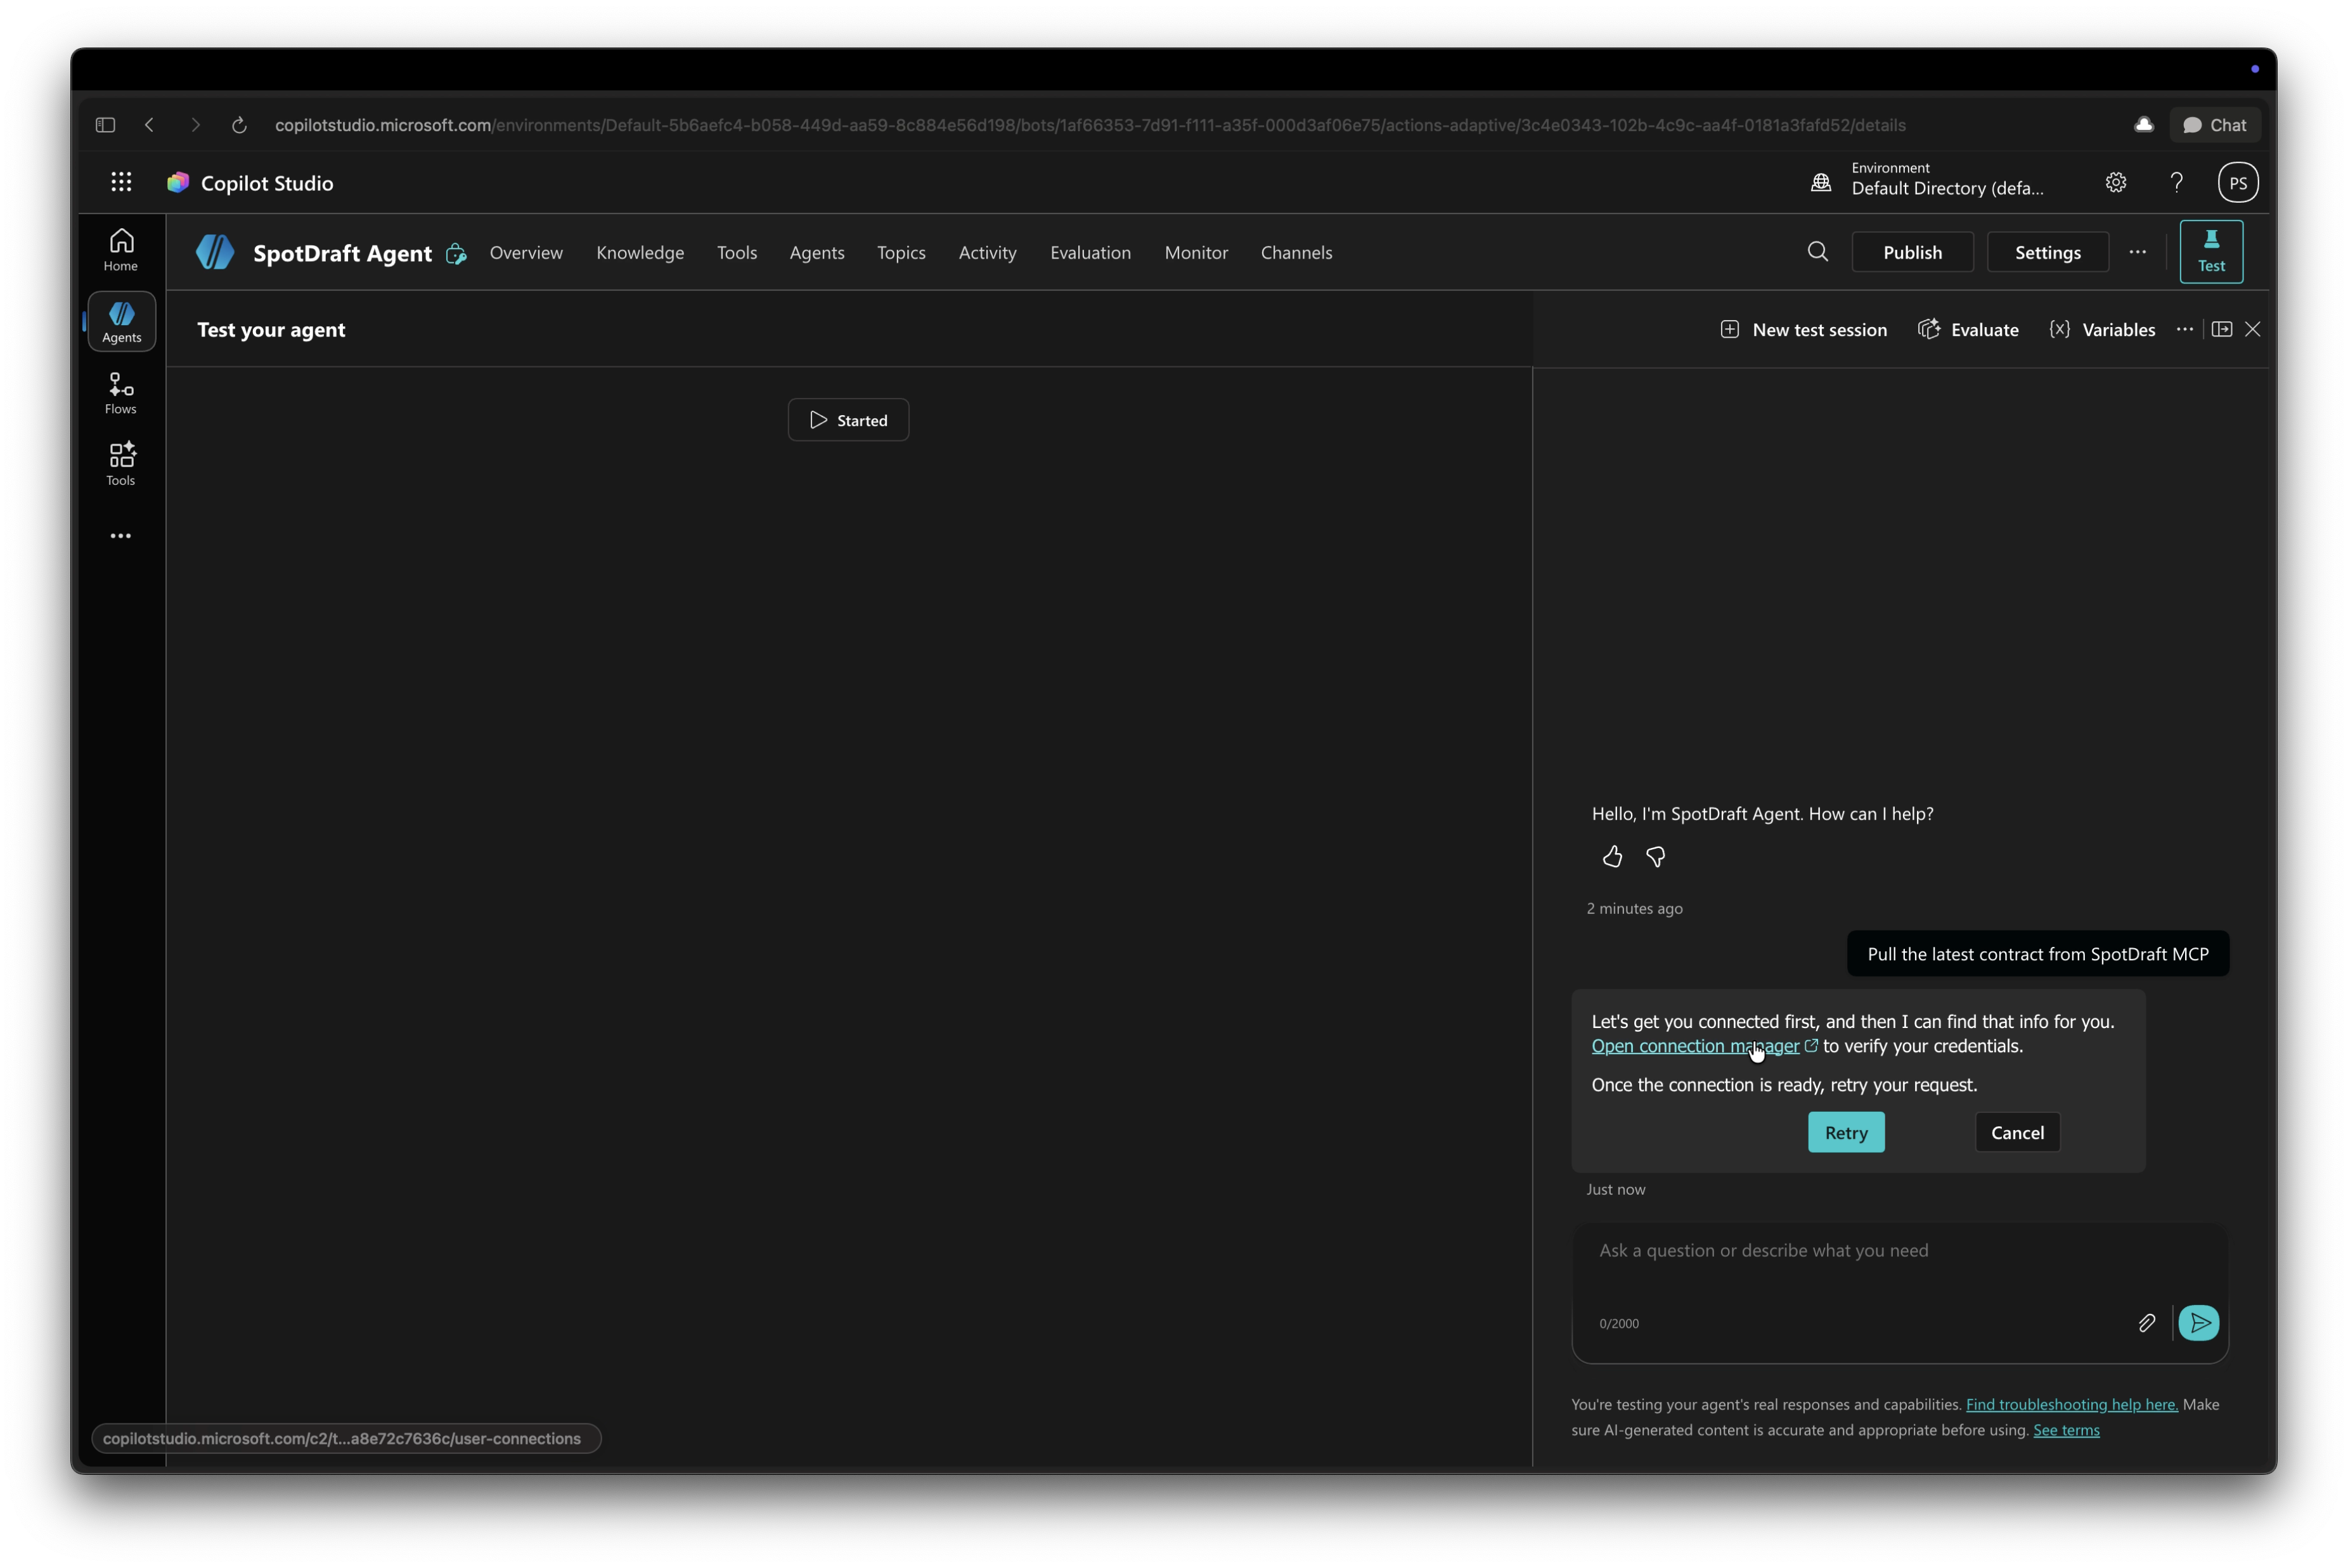The height and width of the screenshot is (1568, 2348).
Task: Click the browser address bar URL
Action: click(x=1090, y=125)
